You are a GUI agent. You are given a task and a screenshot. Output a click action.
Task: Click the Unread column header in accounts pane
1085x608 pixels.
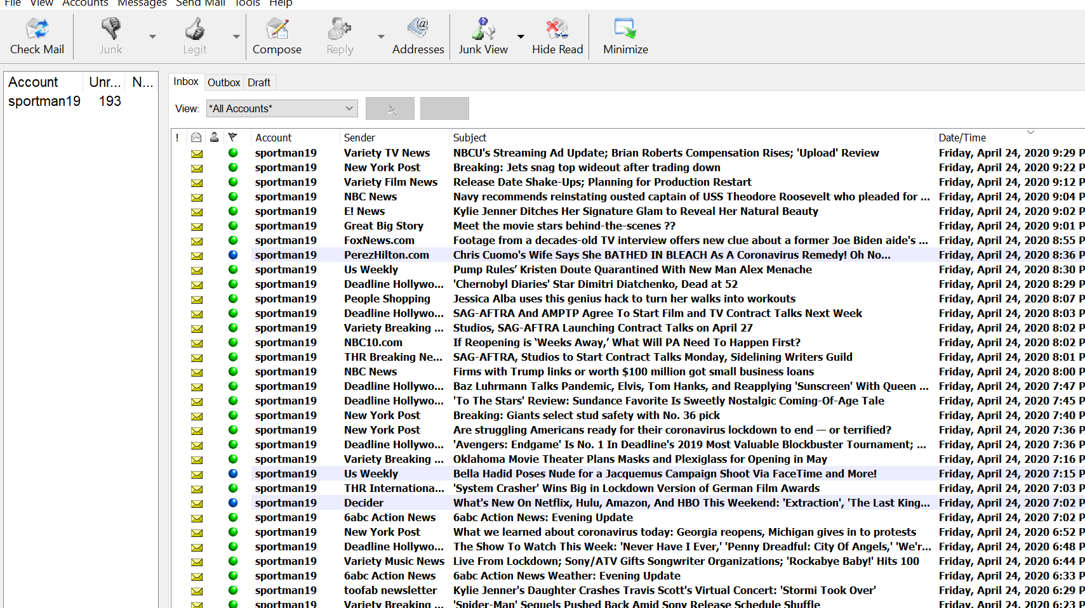tap(105, 82)
